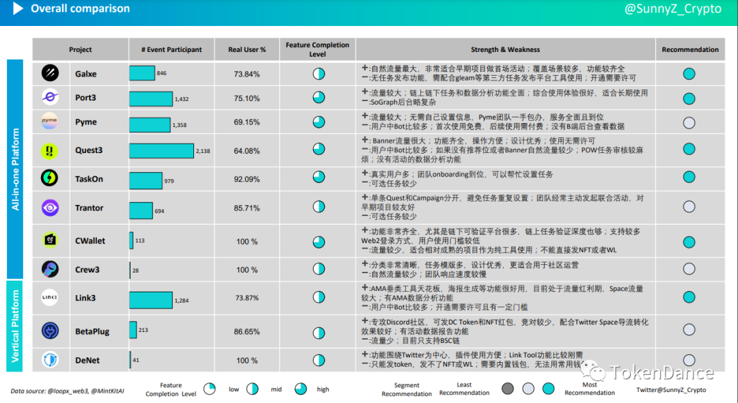Select Quest3's feature completion pie icon
Image resolution: width=738 pixels, height=403 pixels.
tap(318, 149)
